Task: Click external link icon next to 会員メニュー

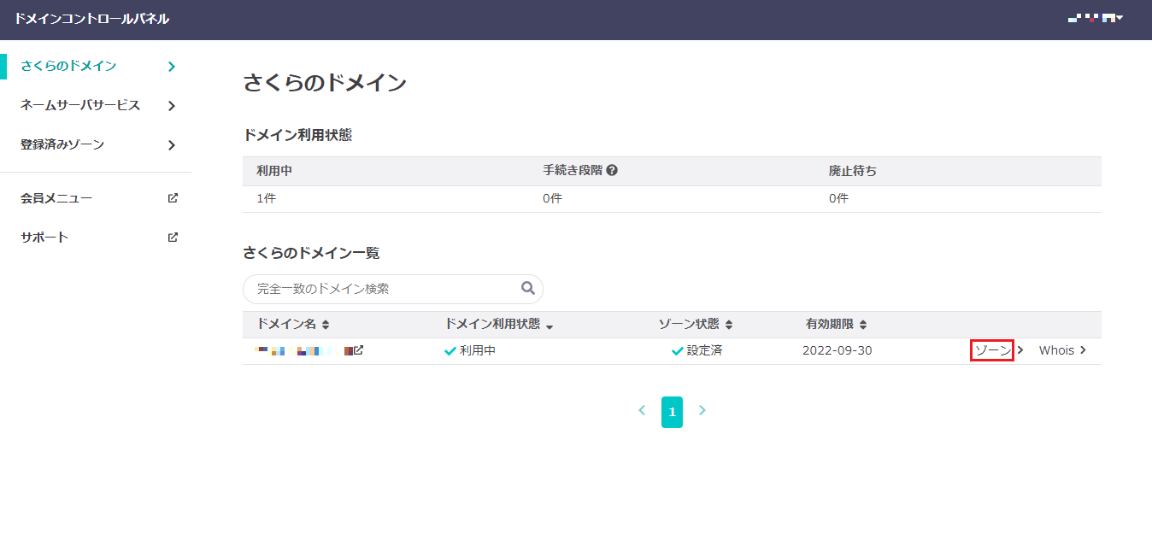Action: [173, 198]
